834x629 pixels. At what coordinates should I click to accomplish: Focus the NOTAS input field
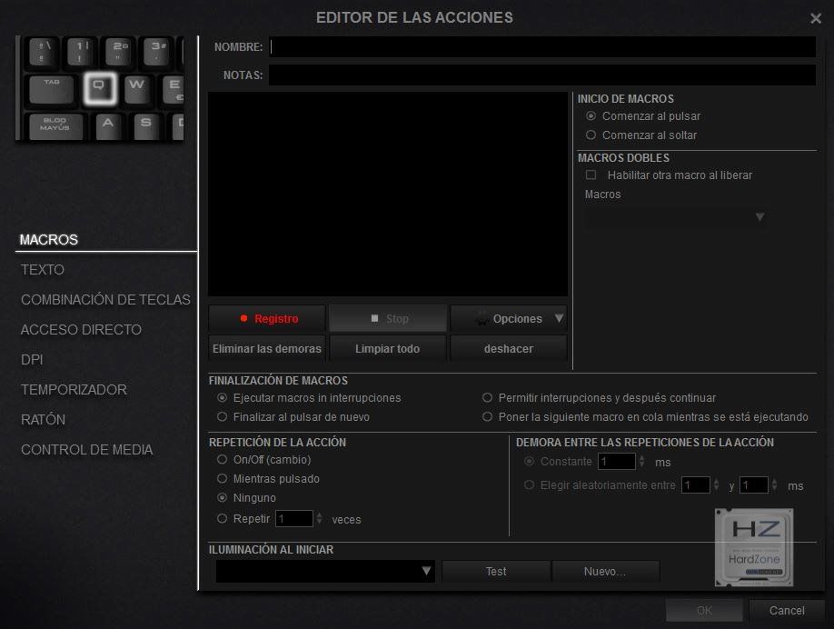click(x=542, y=75)
